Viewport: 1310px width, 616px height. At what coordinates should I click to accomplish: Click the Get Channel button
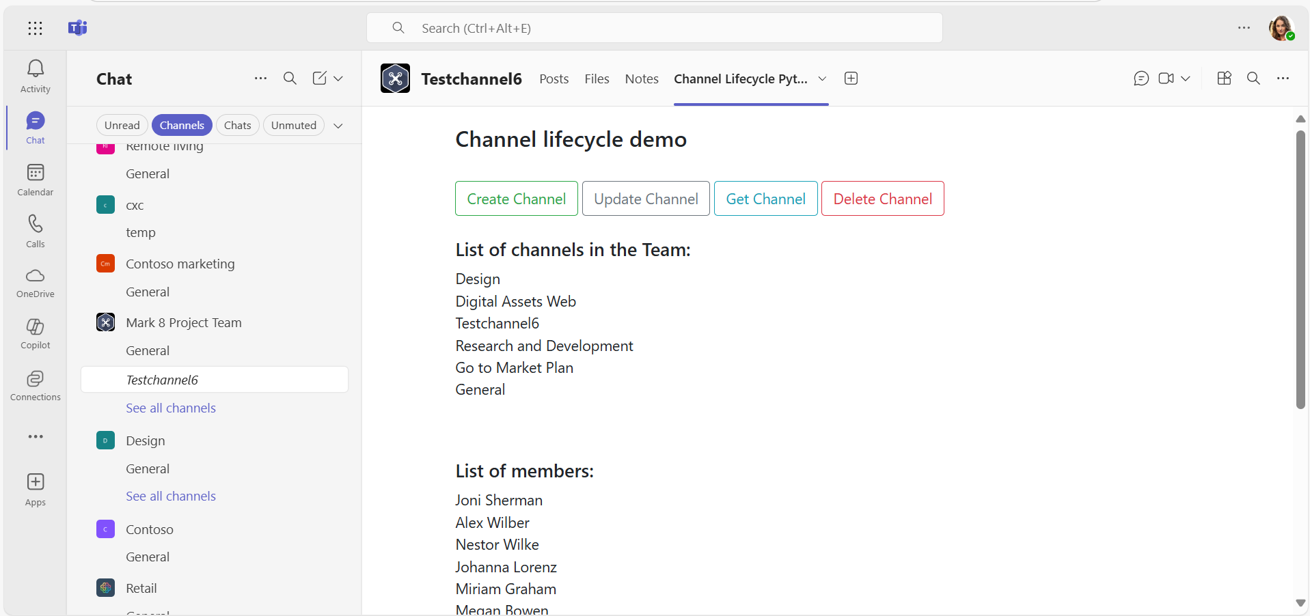coord(766,199)
